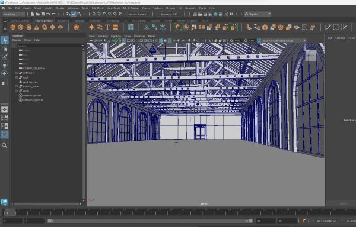Create a polygon plane from shelf

point(52,27)
